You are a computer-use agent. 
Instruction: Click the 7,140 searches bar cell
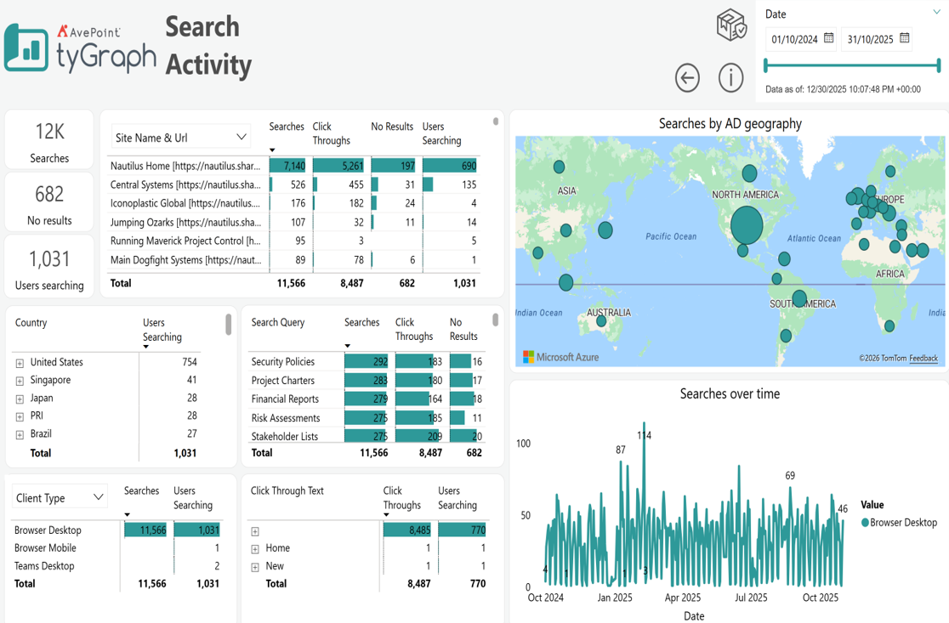287,166
